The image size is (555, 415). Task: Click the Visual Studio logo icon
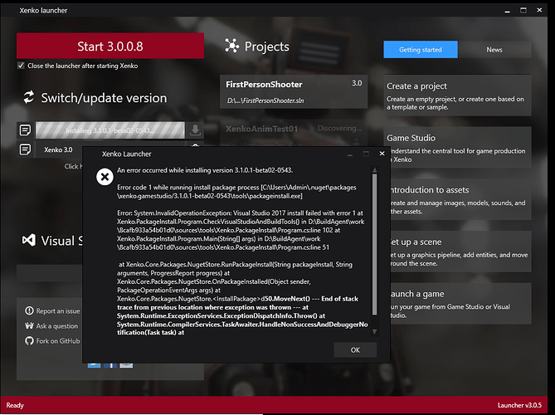pos(29,241)
